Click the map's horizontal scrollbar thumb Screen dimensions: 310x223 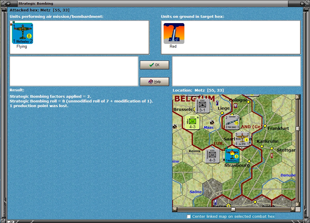click(x=233, y=209)
